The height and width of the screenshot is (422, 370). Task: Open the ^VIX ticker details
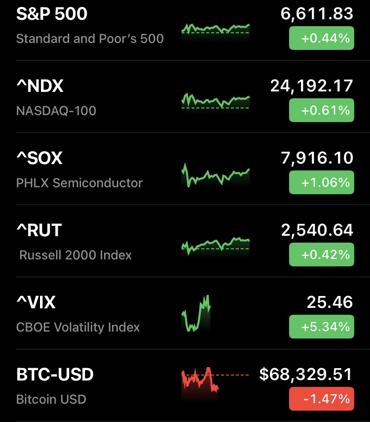[36, 302]
